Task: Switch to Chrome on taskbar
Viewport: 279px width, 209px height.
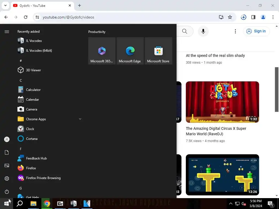Action: coord(47,204)
